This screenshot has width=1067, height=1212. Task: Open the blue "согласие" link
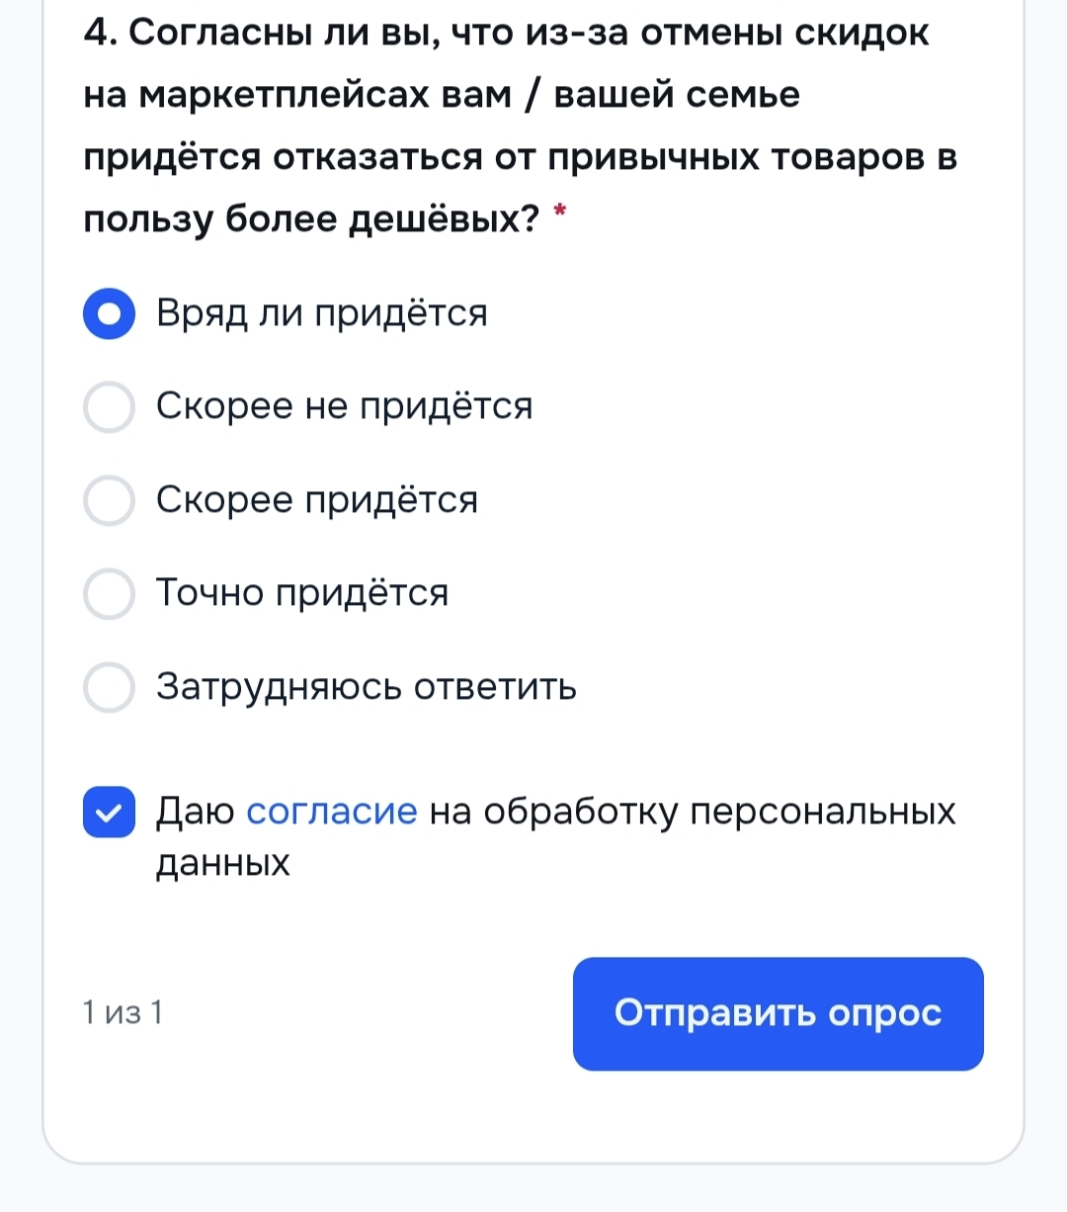click(x=332, y=812)
